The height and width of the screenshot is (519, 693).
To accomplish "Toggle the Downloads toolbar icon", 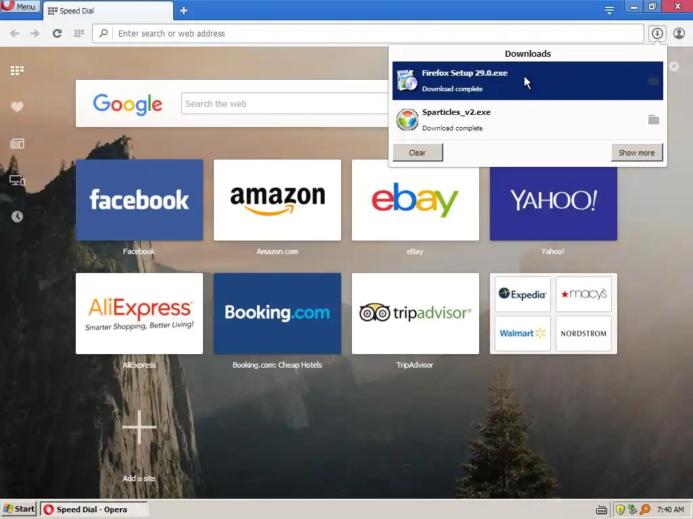I will (657, 34).
